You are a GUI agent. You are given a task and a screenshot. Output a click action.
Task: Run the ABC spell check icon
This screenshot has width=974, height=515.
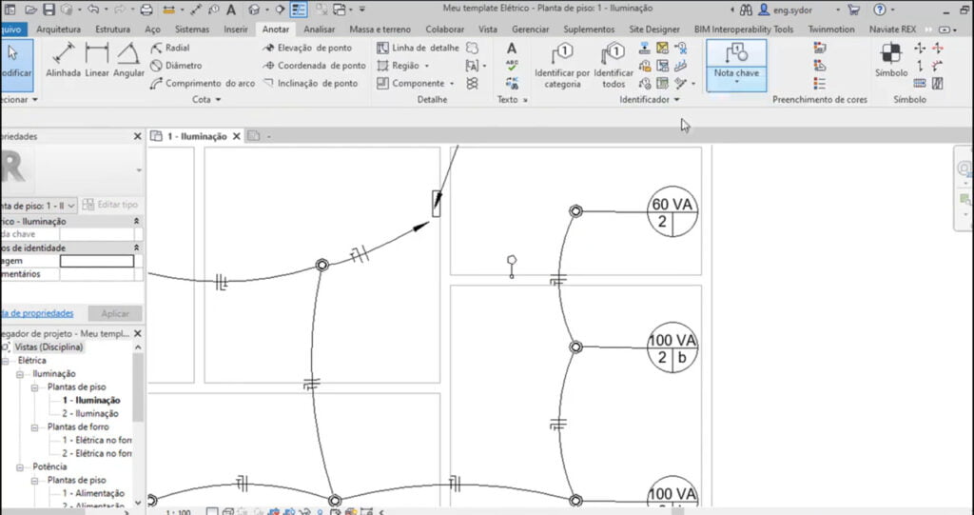512,66
